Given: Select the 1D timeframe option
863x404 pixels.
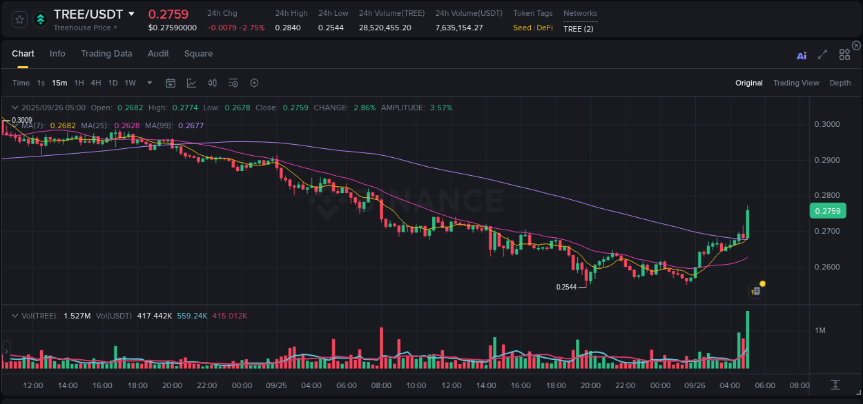Looking at the screenshot, I should click(x=113, y=83).
